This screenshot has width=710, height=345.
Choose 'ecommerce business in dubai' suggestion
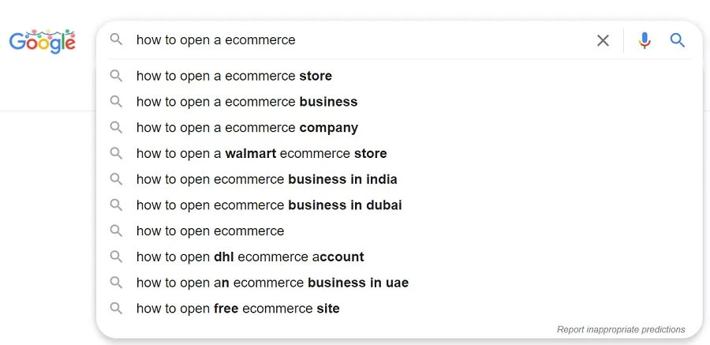click(269, 205)
